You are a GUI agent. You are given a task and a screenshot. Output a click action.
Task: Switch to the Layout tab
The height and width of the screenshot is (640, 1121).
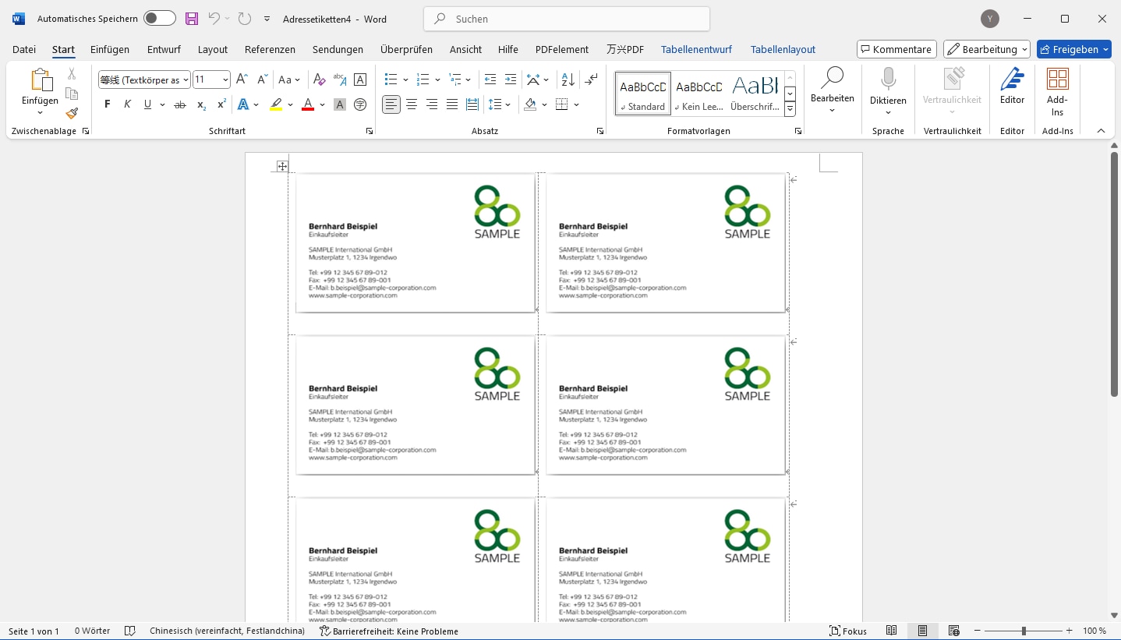coord(213,49)
